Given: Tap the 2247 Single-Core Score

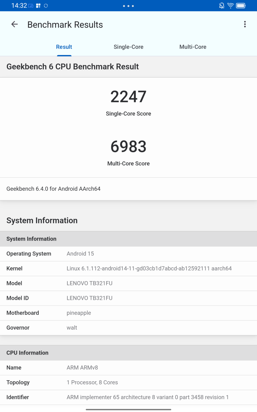Looking at the screenshot, I should pyautogui.click(x=128, y=97).
